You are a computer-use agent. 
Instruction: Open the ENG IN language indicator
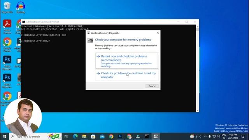(224, 136)
